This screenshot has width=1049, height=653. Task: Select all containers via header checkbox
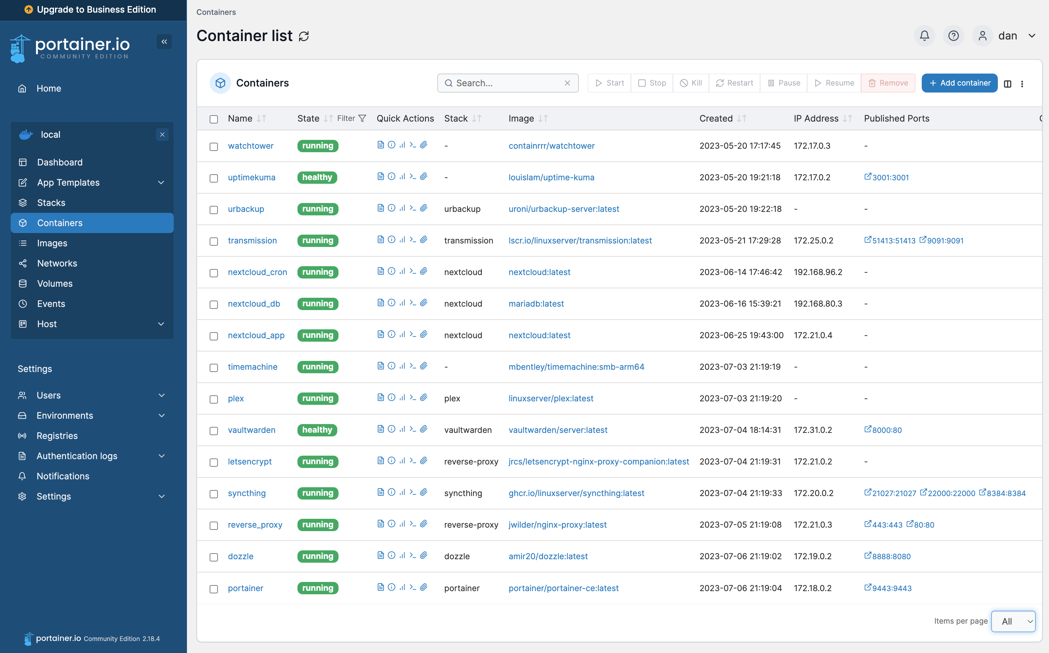[x=214, y=119]
